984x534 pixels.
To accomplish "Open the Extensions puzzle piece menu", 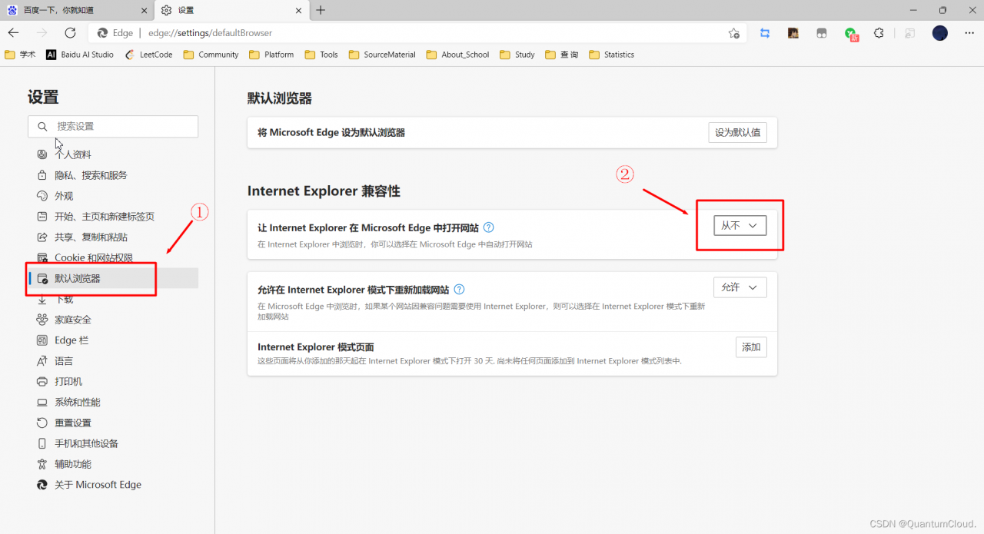I will (879, 33).
